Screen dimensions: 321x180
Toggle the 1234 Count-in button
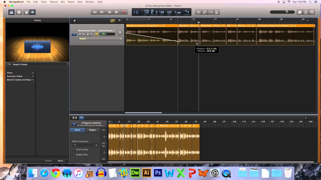(211, 12)
